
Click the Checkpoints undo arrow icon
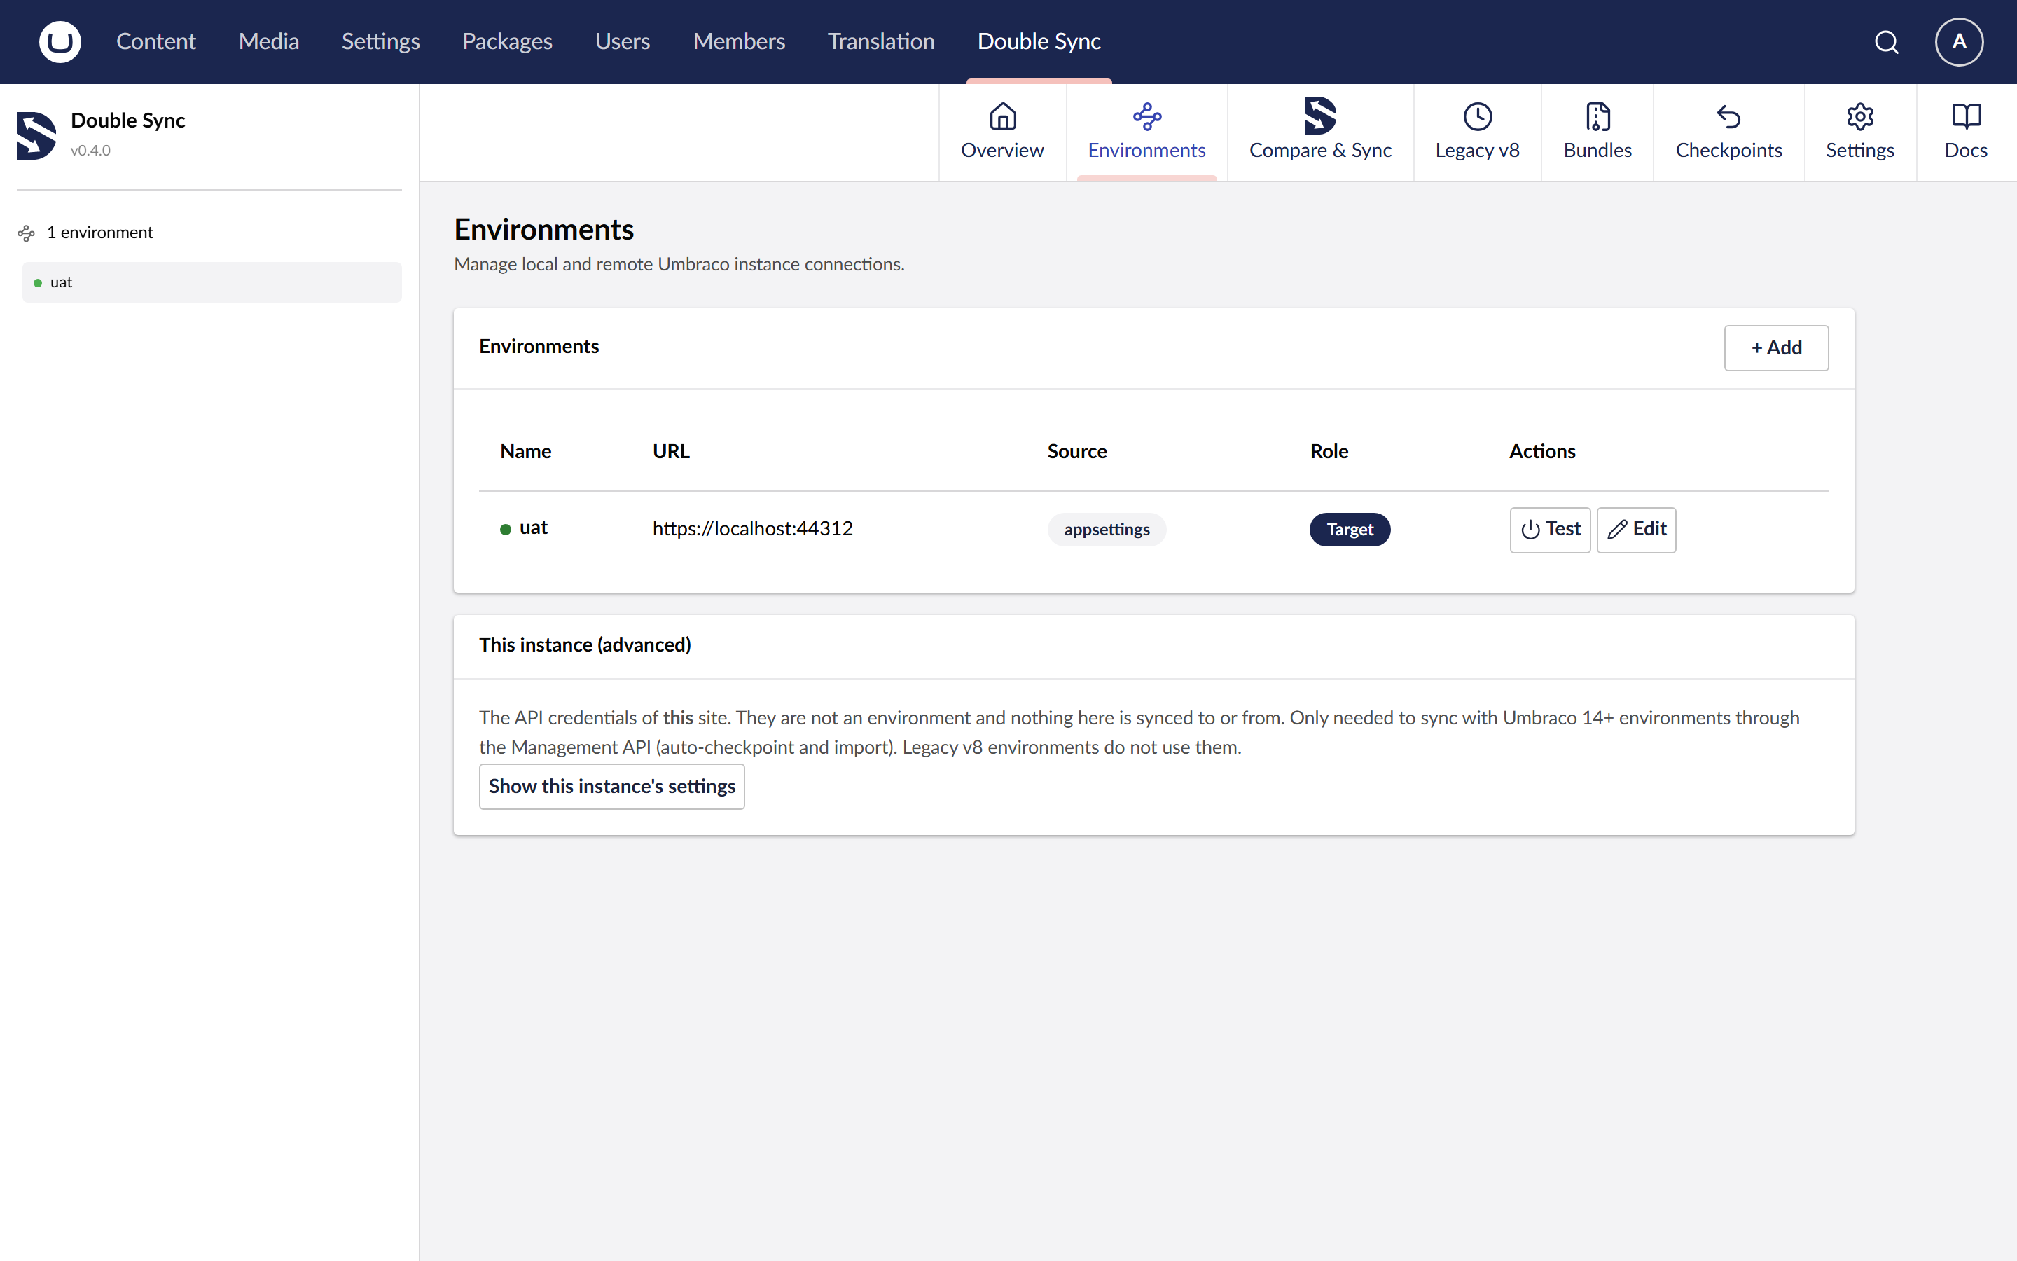tap(1728, 117)
